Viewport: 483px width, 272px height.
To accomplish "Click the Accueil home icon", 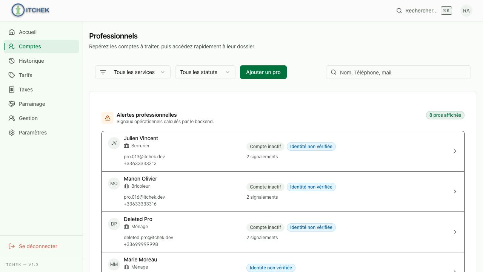I will (12, 32).
